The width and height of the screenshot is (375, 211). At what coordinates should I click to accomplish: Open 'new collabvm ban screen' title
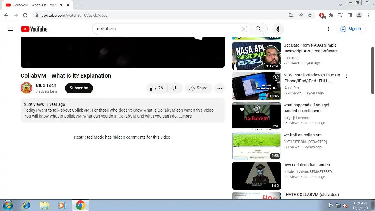[307, 165]
